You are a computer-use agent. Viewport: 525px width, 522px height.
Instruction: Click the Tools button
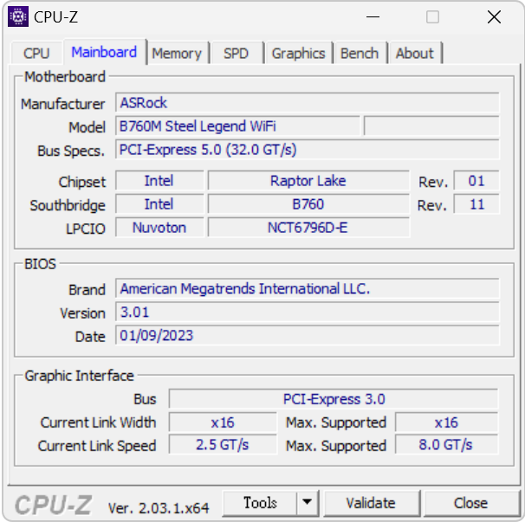click(260, 503)
